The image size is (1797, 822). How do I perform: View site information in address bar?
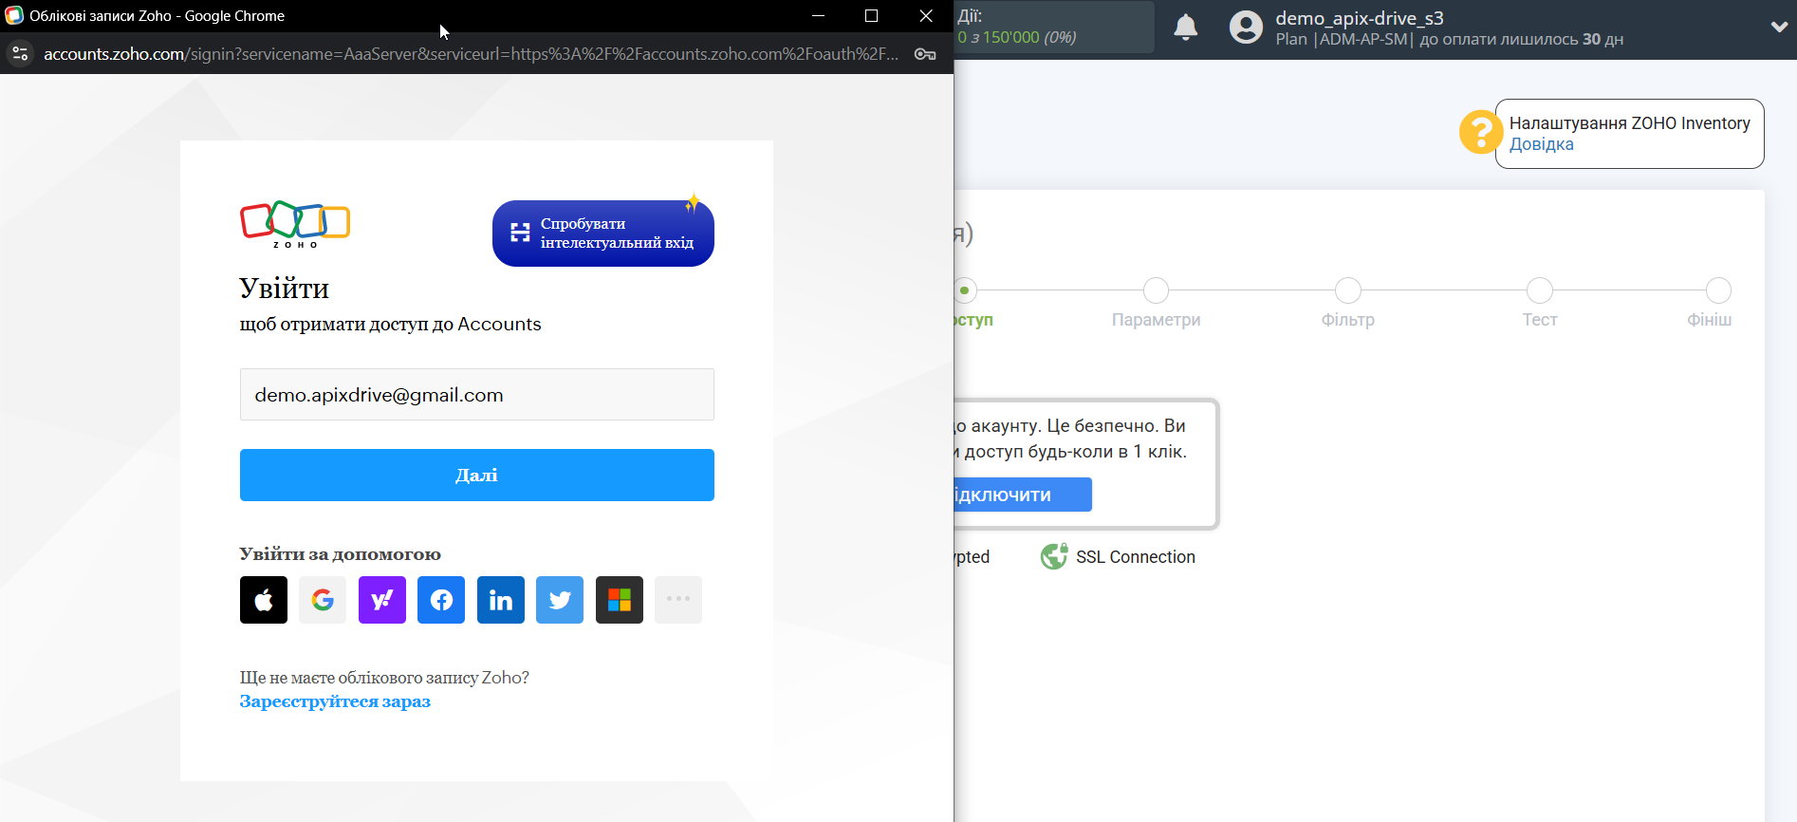(x=20, y=54)
